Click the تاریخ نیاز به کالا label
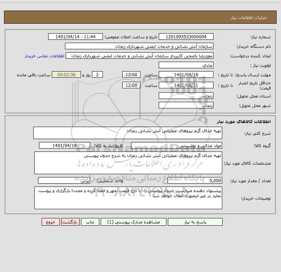The image size is (281, 272). point(108,146)
